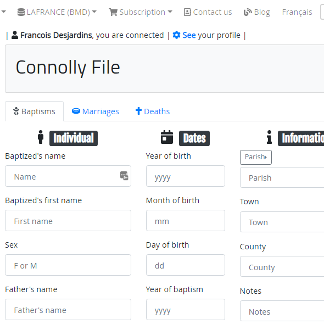
Task: Click the shopping cart icon
Action: [113, 12]
